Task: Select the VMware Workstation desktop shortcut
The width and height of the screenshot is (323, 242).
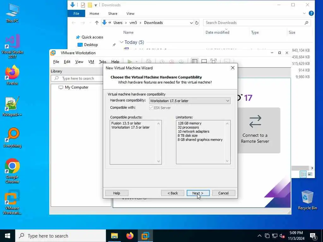Action: (x=12, y=202)
